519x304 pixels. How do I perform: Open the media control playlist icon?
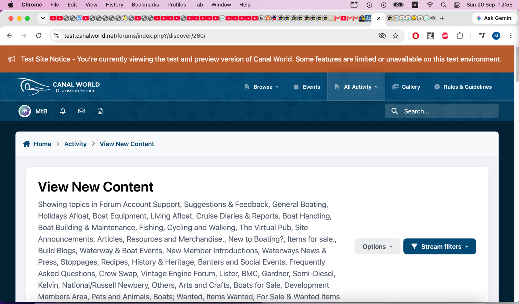[482, 36]
